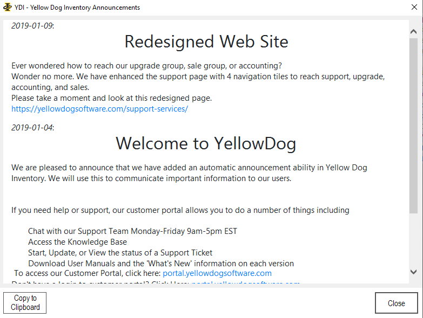Click the window title 'YDI - Yellow Dog Inventory Announcements'
423x318 pixels.
coord(77,8)
